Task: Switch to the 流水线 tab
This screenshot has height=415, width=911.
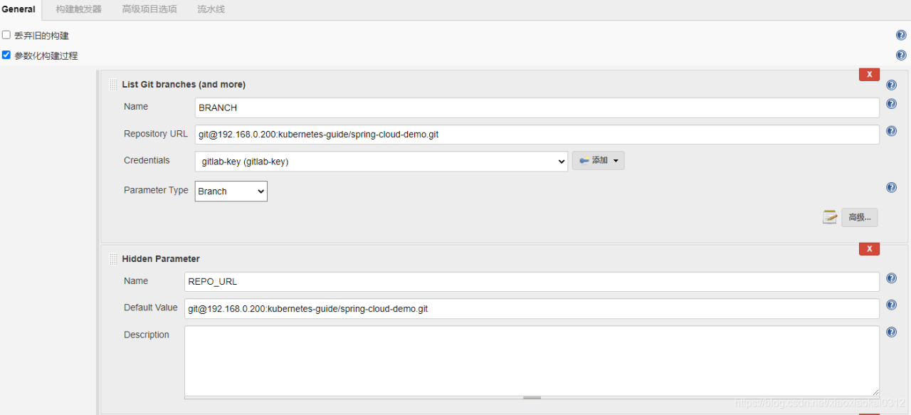Action: (x=211, y=9)
